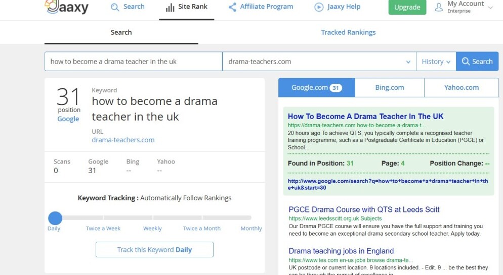Set tracking frequency to Twice a Week
The image size is (503, 275).
coord(103,228)
